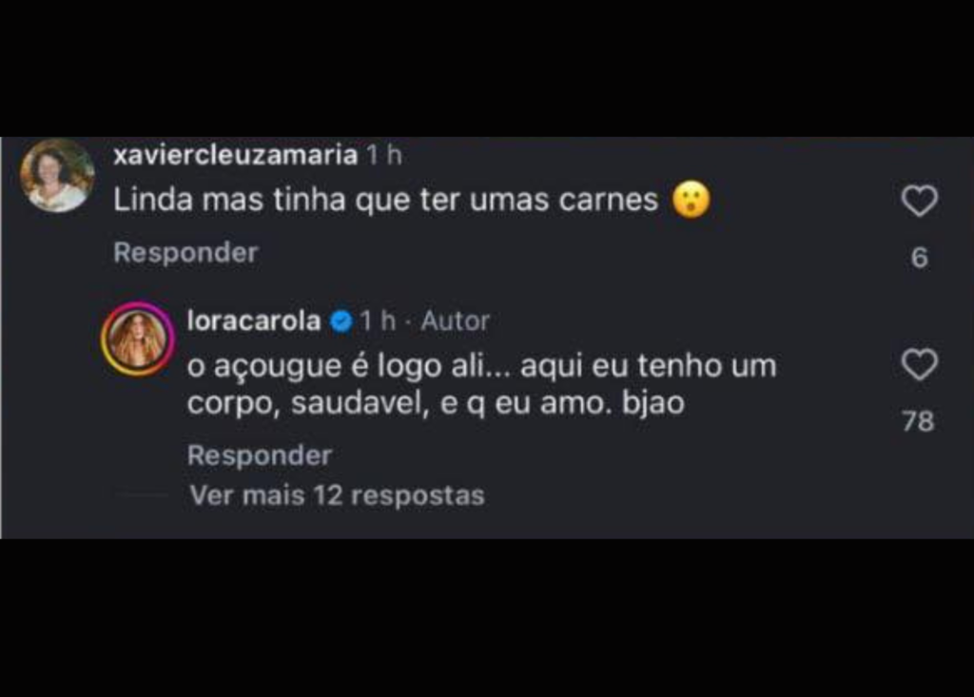Viewport: 974px width, 697px height.
Task: Select the 'Linda mas tinha que ter' comment text
Action: (385, 200)
